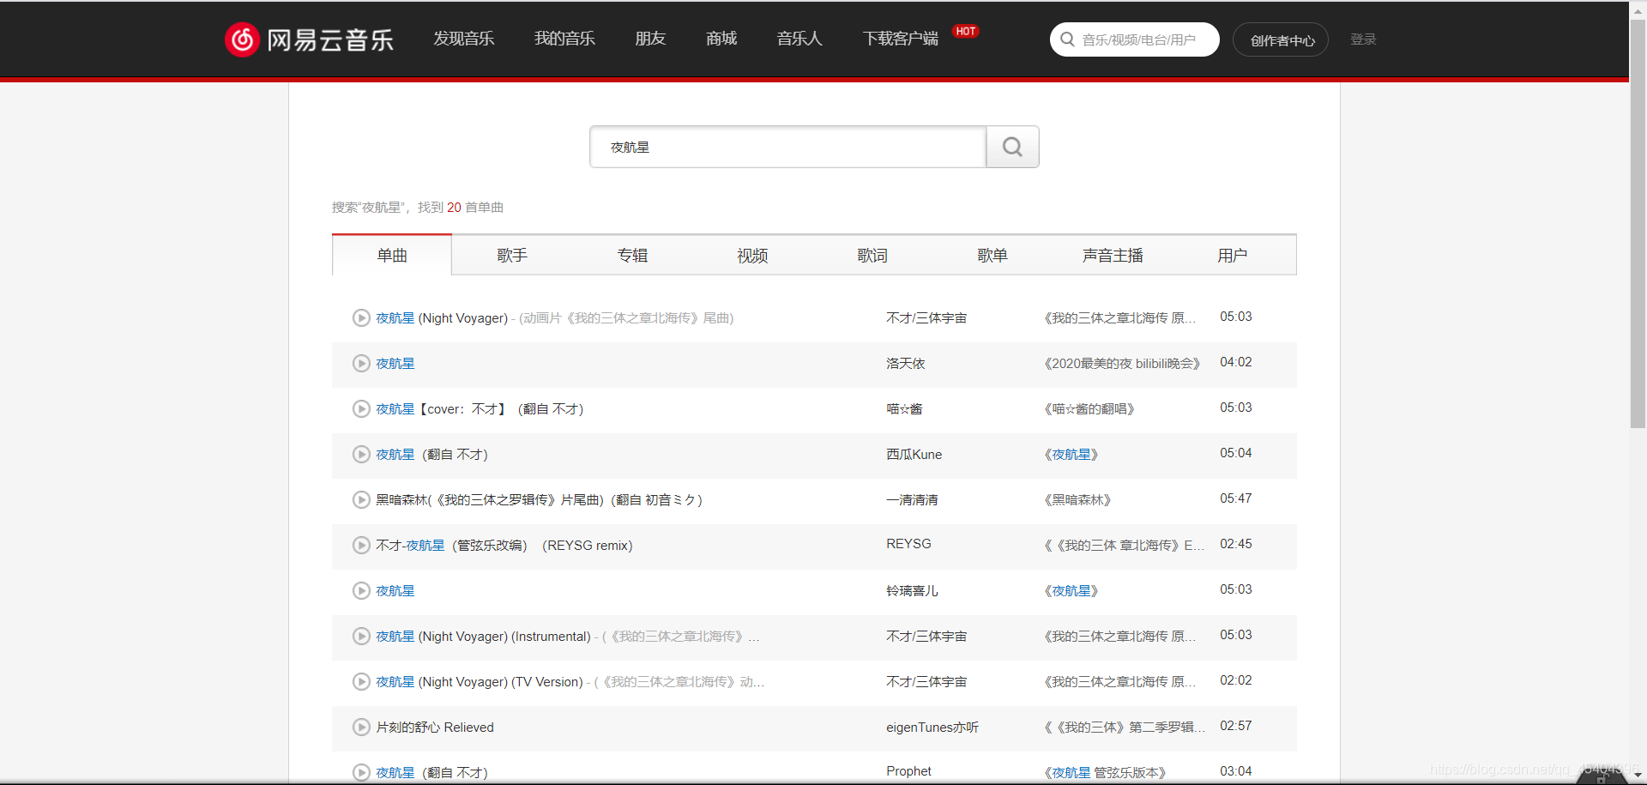Play 夜航星 (Night Voyager) (Instrumental)
The height and width of the screenshot is (785, 1647).
[x=361, y=637]
